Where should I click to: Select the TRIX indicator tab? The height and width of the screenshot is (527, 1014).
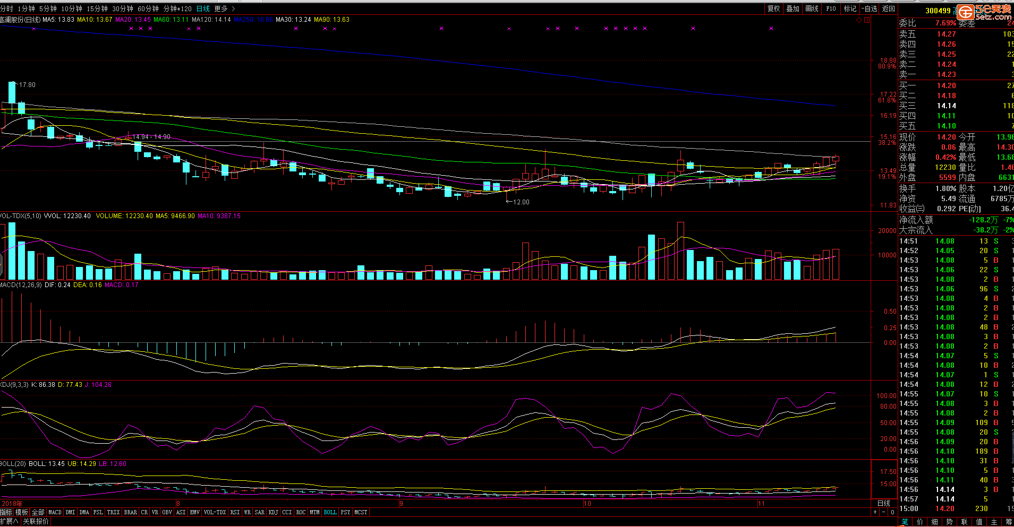tap(113, 512)
